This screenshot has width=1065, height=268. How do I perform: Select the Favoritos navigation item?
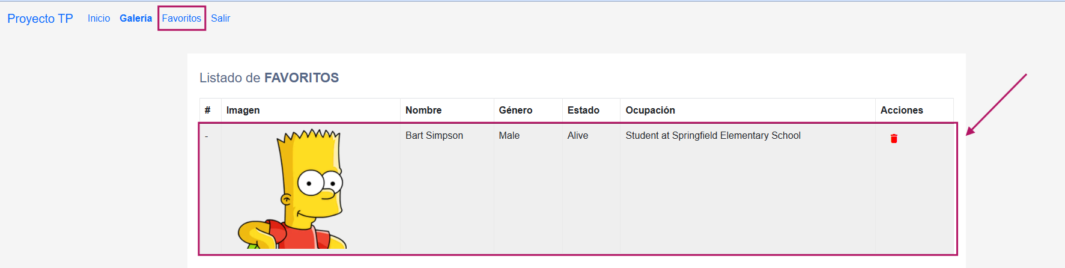click(181, 19)
